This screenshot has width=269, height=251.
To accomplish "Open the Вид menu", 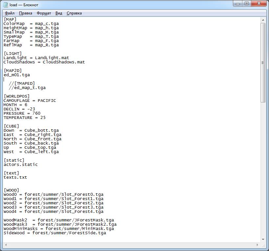I will tap(59, 13).
